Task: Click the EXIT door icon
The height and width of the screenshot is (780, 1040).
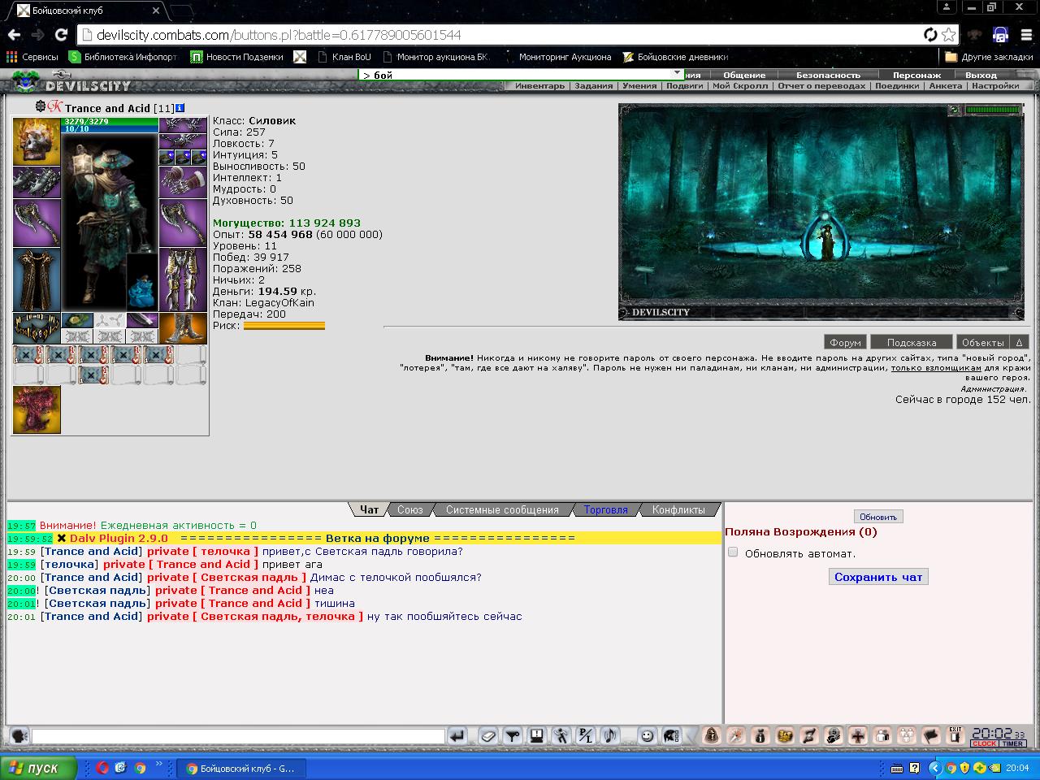Action: click(x=955, y=735)
